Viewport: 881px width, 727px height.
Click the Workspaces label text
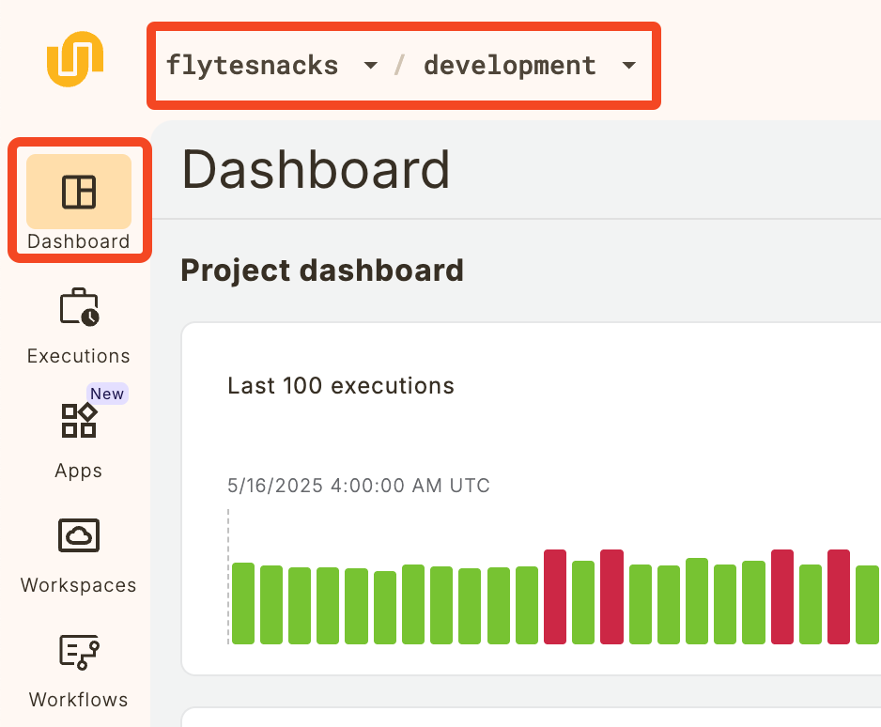coord(79,585)
